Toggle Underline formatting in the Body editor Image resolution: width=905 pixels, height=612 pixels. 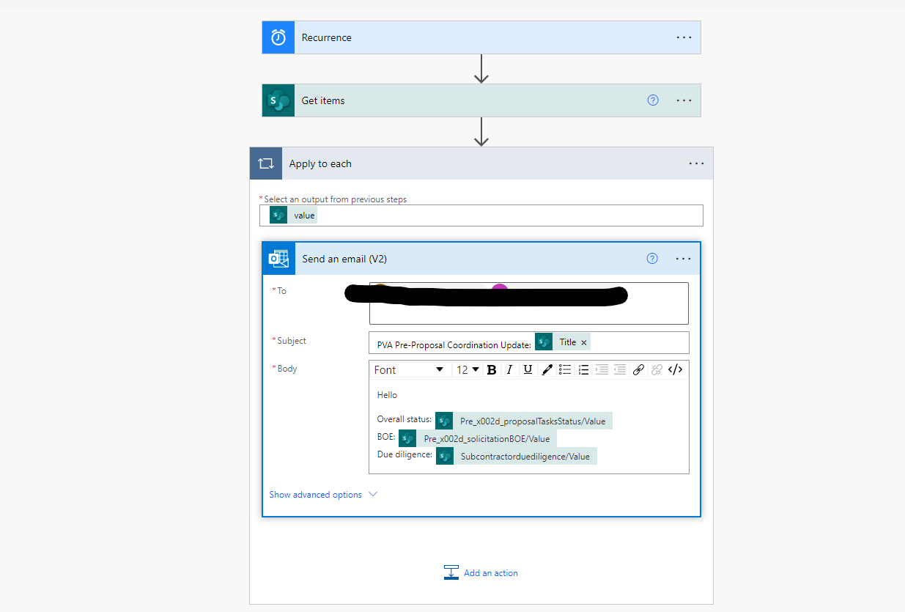[x=528, y=369]
